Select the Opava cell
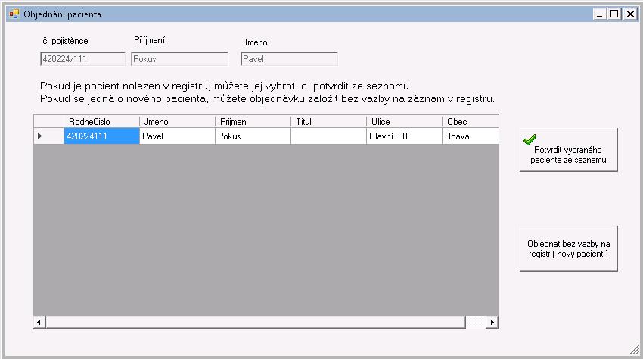Screen dimensions: 643x359 point(471,136)
